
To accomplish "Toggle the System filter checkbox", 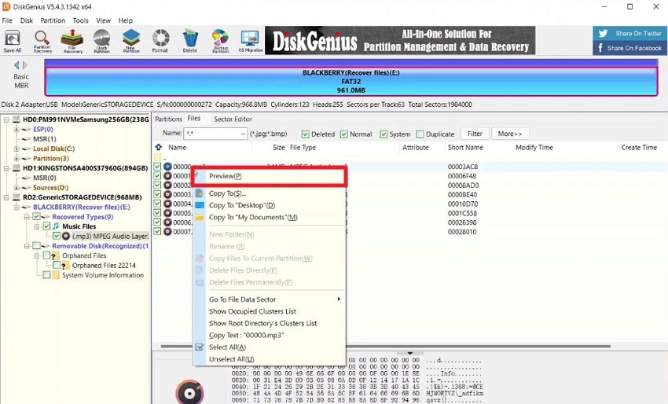I will click(384, 134).
